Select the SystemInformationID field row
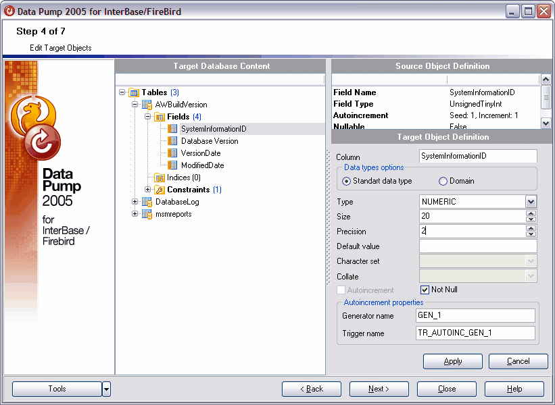The height and width of the screenshot is (405, 555). pos(252,129)
